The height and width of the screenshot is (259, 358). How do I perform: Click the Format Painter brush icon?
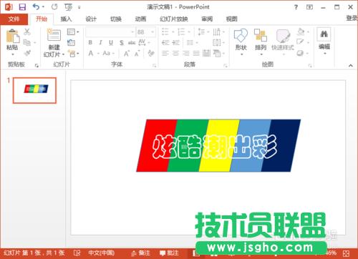[x=27, y=53]
